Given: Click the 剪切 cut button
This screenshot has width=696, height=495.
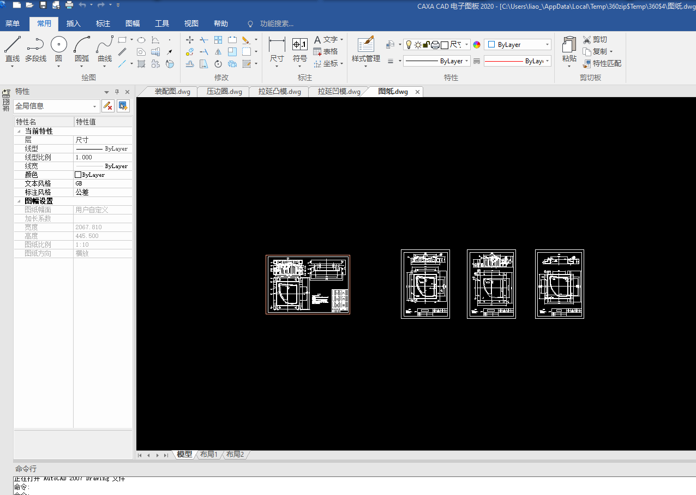Looking at the screenshot, I should pyautogui.click(x=595, y=40).
